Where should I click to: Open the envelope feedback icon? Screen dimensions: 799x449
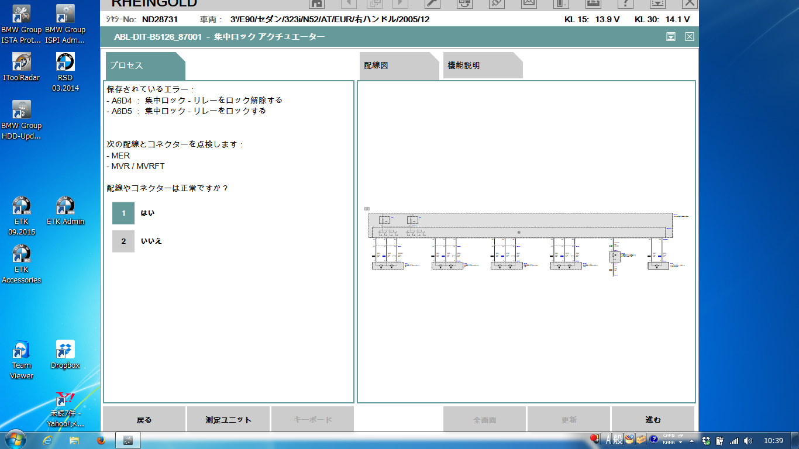coord(529,3)
